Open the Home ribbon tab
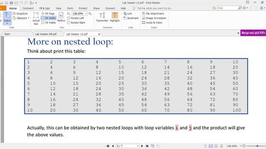The height and width of the screenshot is (149, 266). [x=13, y=8]
